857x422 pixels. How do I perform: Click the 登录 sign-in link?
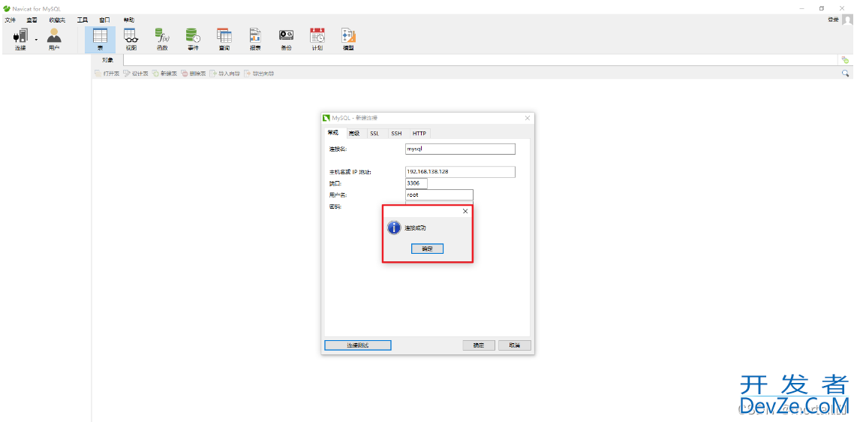[833, 20]
